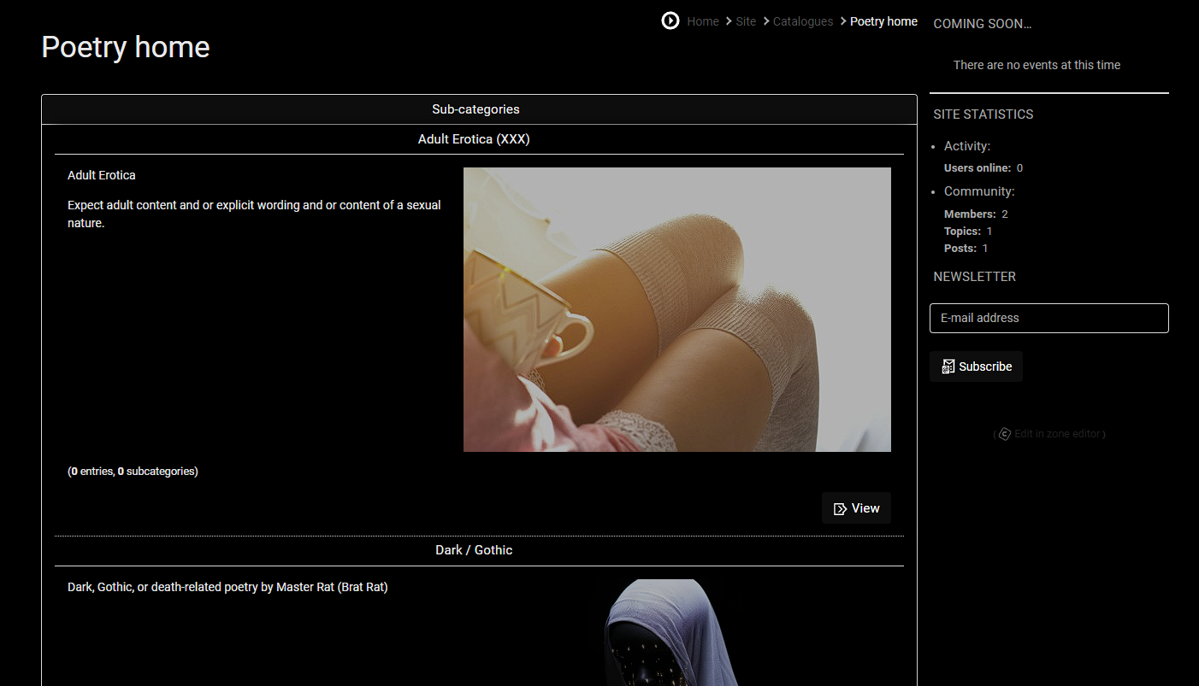Click the circled arrow breadcrumb icon
Image resolution: width=1199 pixels, height=686 pixels.
point(670,21)
